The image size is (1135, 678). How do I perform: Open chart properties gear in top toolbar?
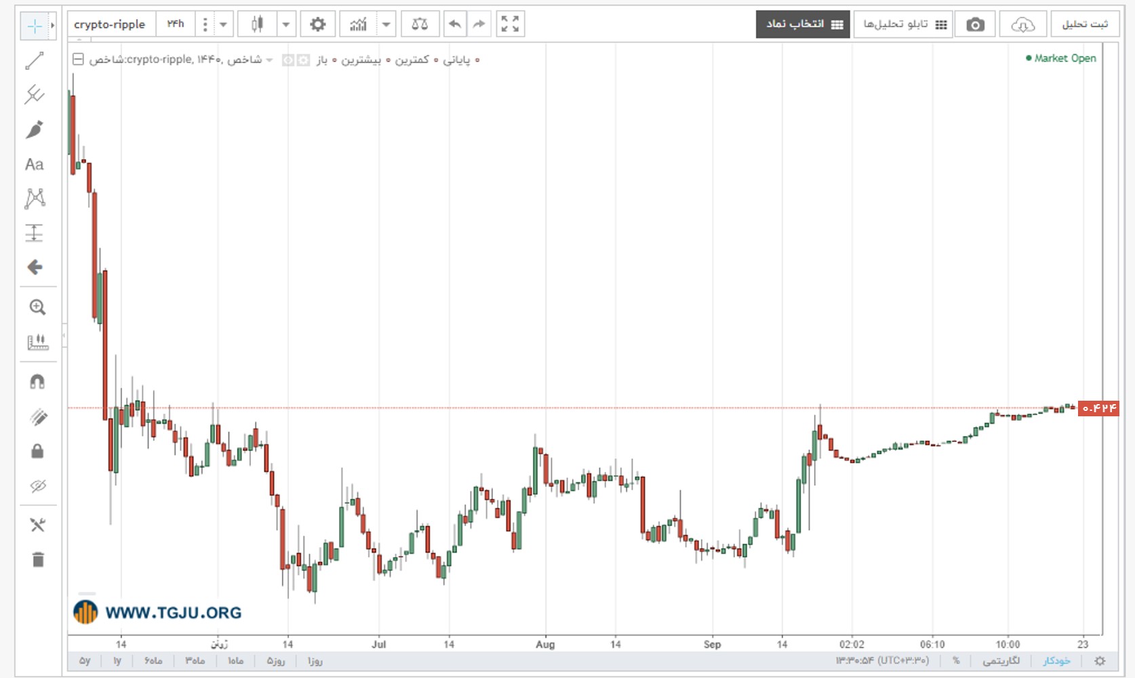point(317,24)
